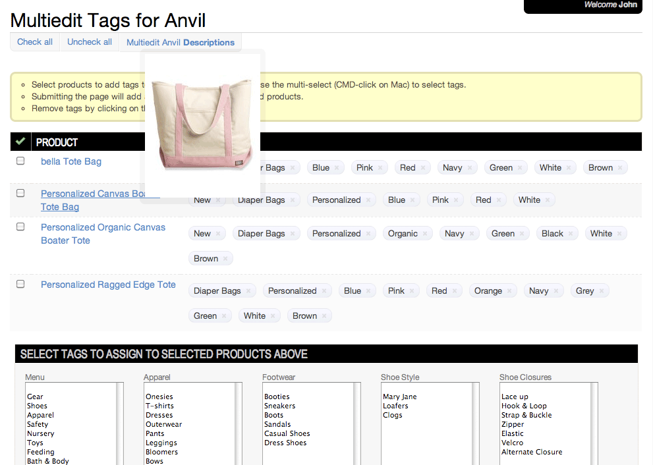Click the Uncheck all tab
Viewport: 653px width, 465px height.
(90, 42)
